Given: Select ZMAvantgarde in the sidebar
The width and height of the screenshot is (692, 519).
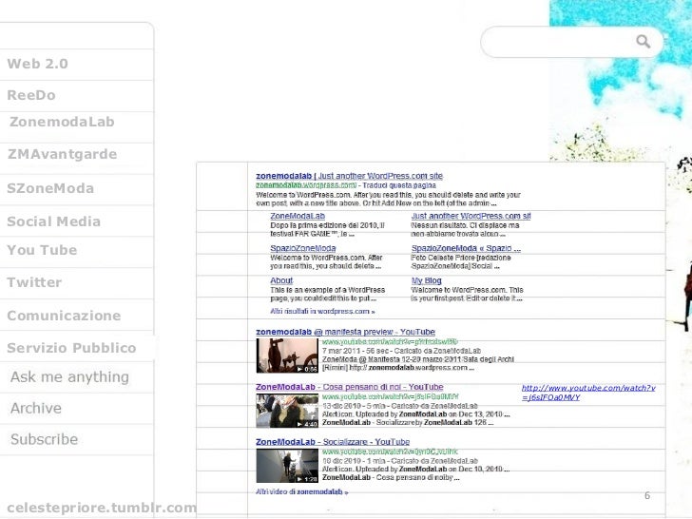Looking at the screenshot, I should [x=62, y=154].
